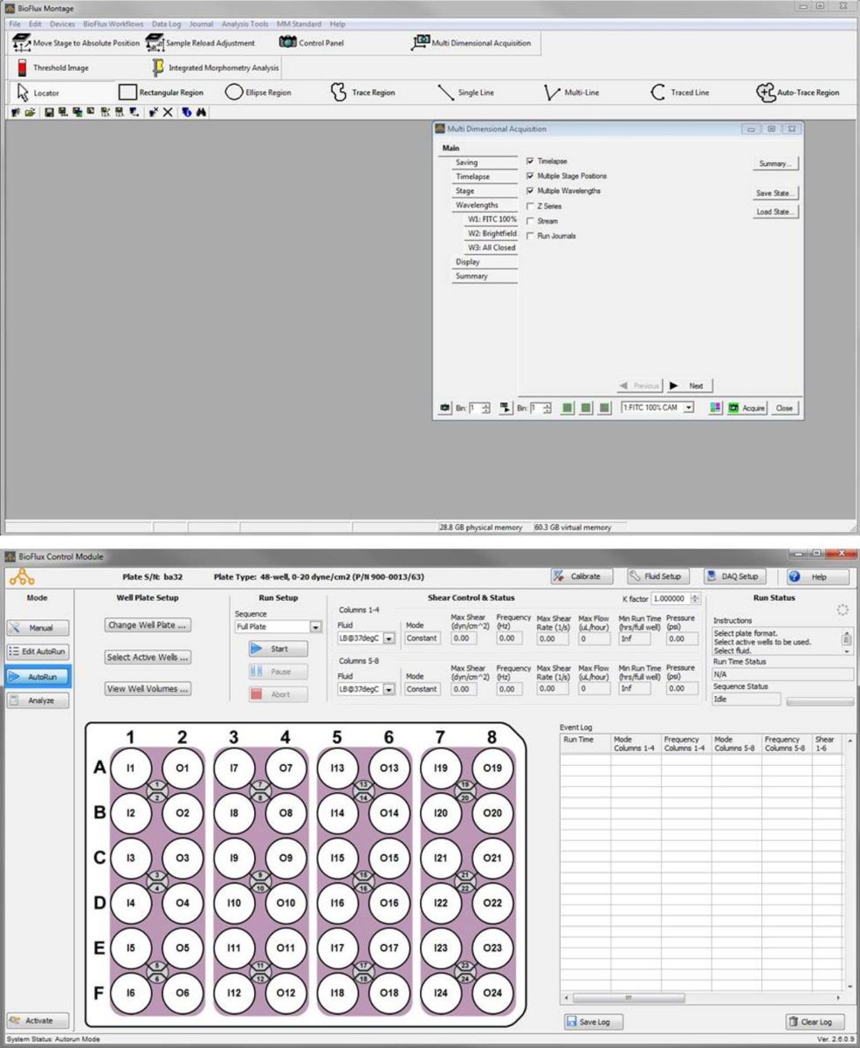
Task: Start the AutoRun sequence
Action: pos(278,650)
